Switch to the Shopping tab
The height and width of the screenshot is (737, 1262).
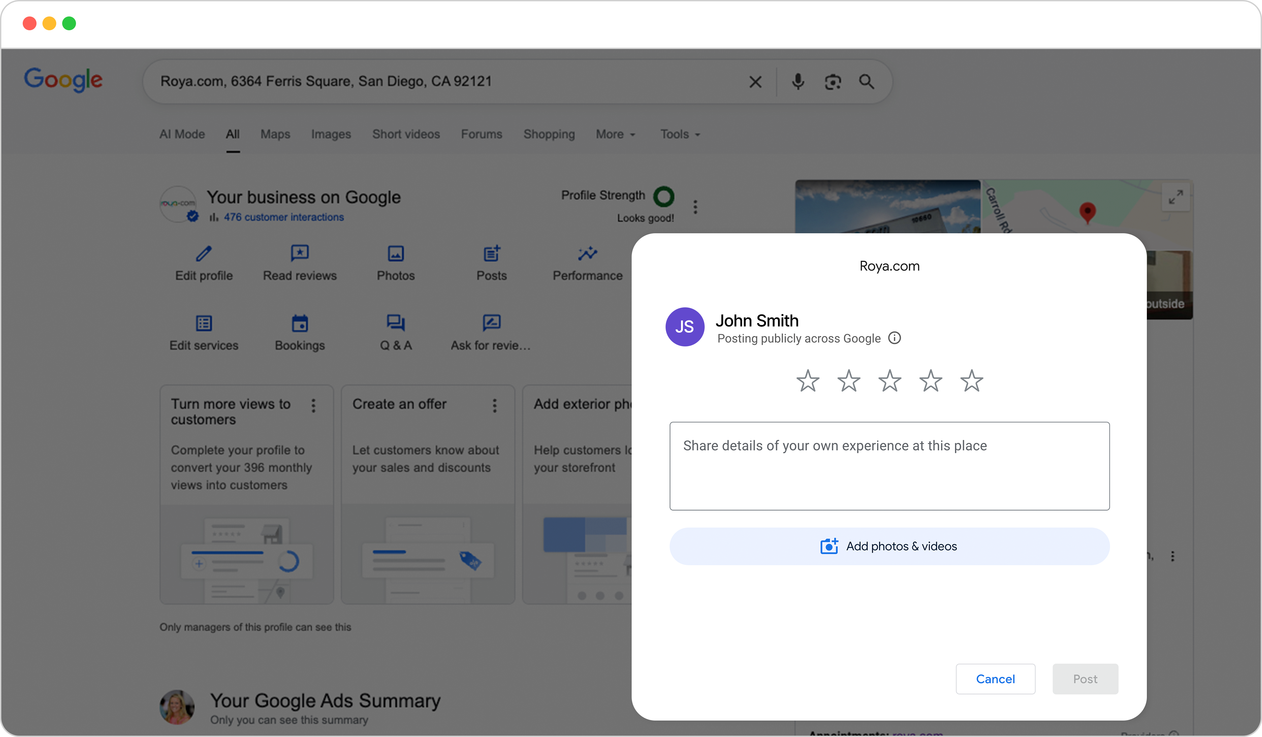point(549,134)
